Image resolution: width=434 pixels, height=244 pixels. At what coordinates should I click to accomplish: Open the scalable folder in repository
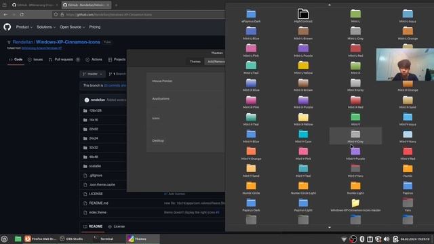[95, 166]
